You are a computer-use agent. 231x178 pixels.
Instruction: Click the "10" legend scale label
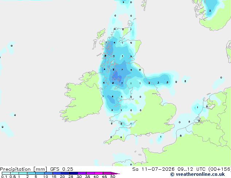(46, 177)
